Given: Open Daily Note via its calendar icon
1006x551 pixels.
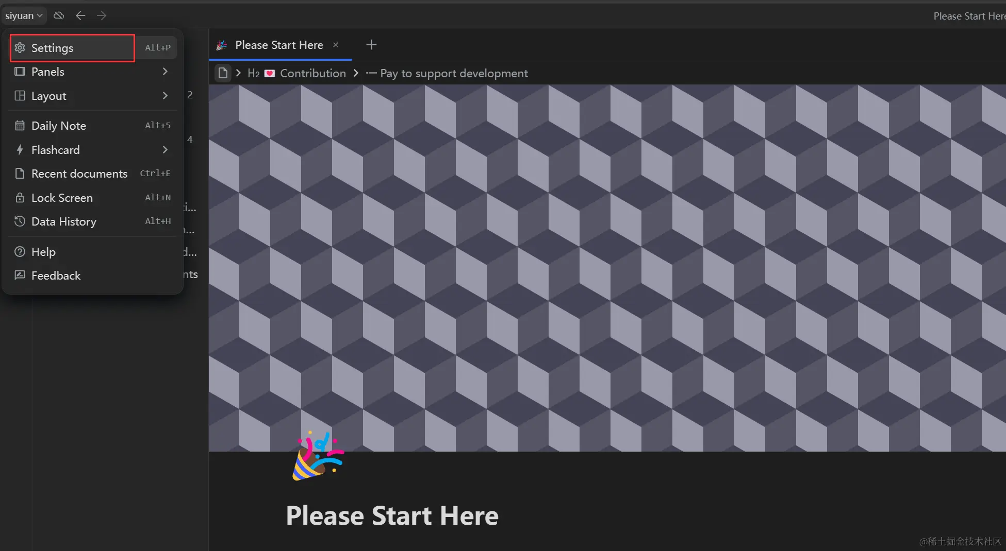Looking at the screenshot, I should coord(20,125).
